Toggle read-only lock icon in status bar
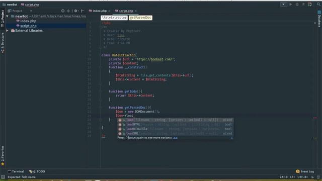The height and width of the screenshot is (181, 322). [312, 177]
